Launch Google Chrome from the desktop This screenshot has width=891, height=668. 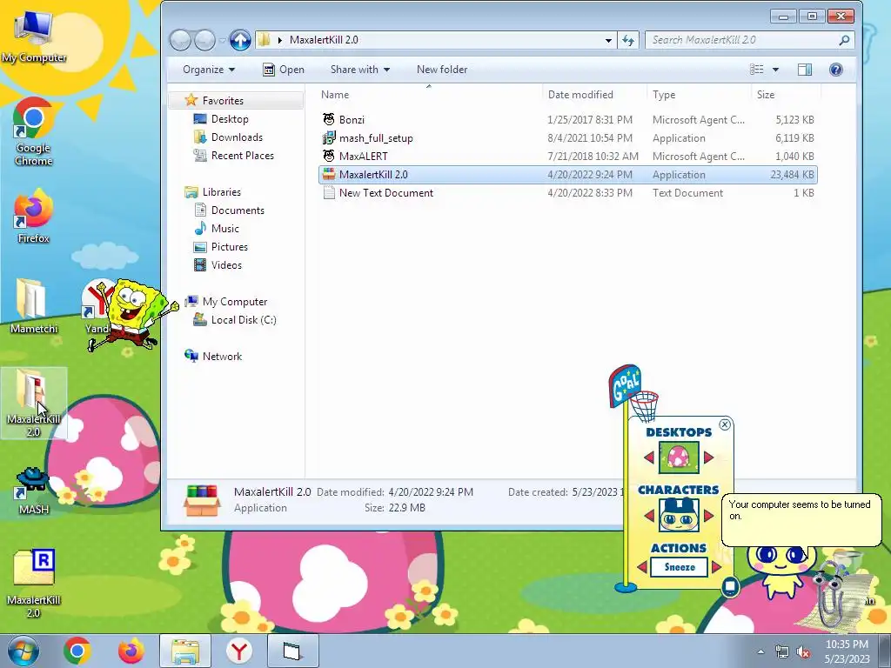[x=34, y=132]
